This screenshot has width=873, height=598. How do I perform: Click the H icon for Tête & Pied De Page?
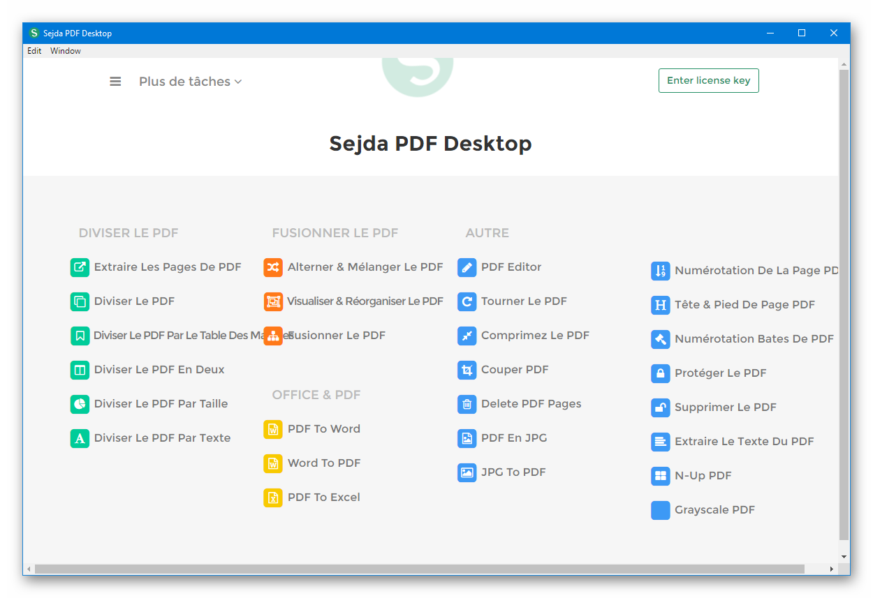point(660,305)
